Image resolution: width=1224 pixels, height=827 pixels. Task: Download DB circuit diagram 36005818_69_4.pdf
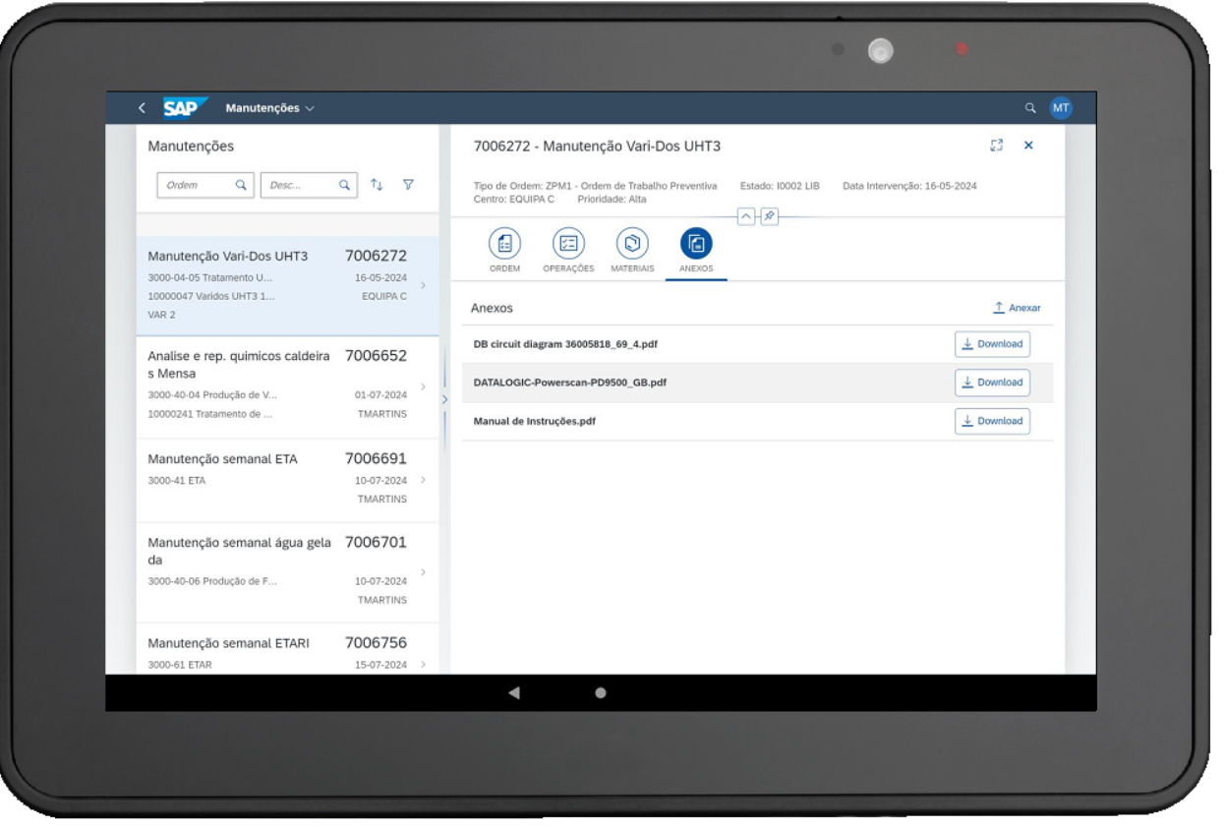992,344
